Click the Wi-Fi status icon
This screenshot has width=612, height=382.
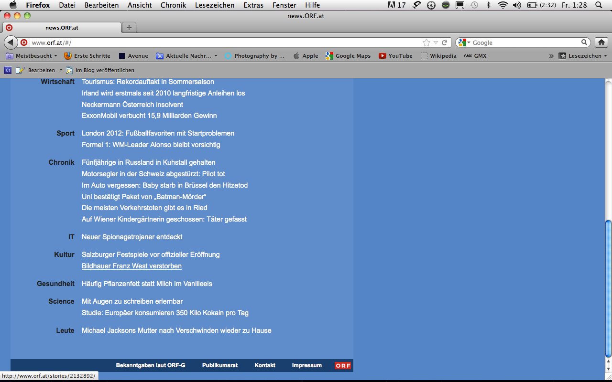pyautogui.click(x=503, y=5)
